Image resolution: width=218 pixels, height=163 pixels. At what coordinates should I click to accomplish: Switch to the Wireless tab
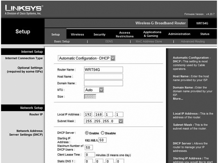77,34
